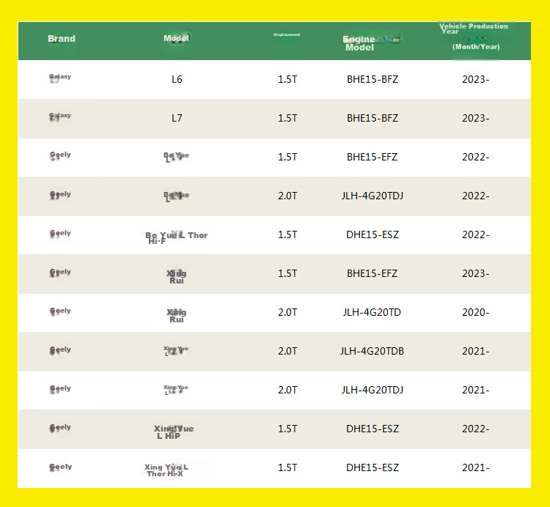This screenshot has height=507, width=550.
Task: Click 2.0T in Bo Yue L row
Action: pos(287,196)
